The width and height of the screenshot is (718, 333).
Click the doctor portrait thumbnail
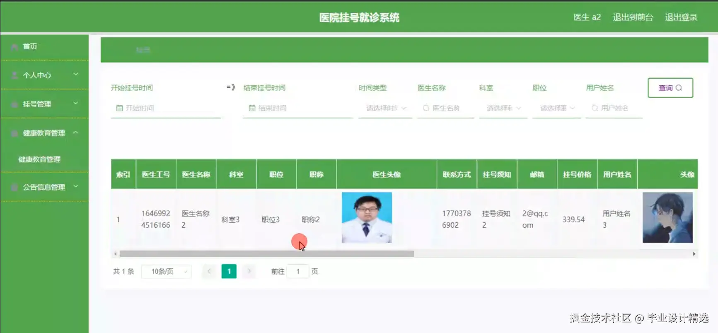367,217
